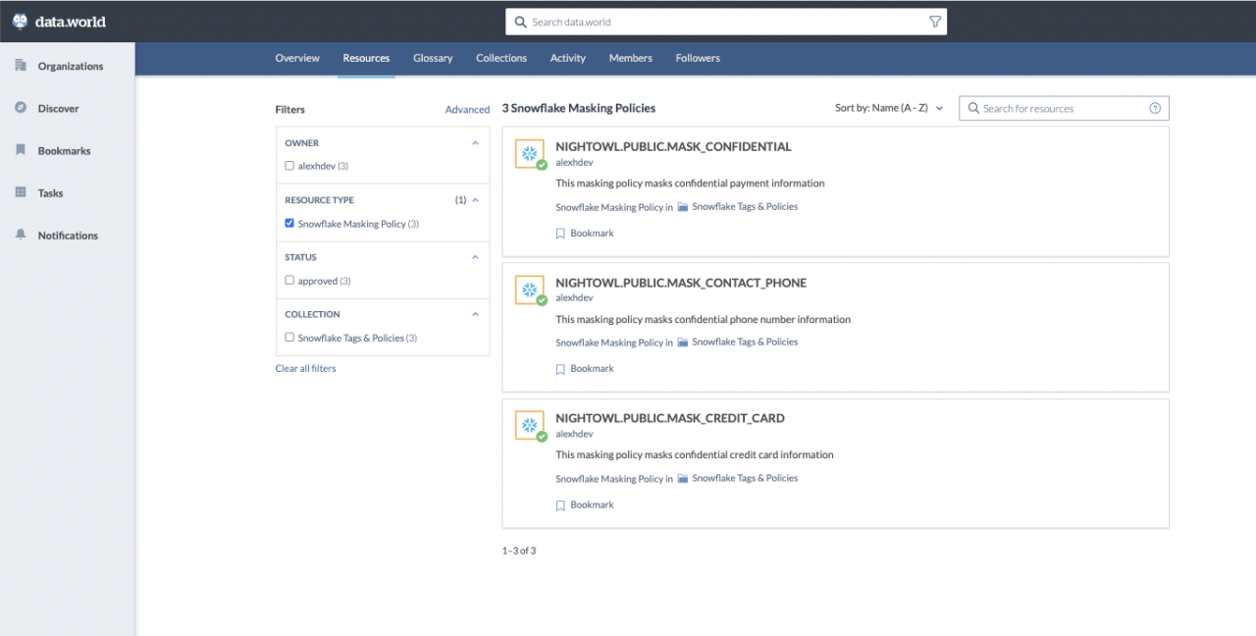Open the Members tab
The height and width of the screenshot is (636, 1256).
tap(631, 58)
